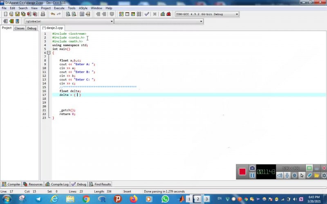Open WhatsApp from the taskbar
The height and width of the screenshot is (204, 327).
pos(165,199)
